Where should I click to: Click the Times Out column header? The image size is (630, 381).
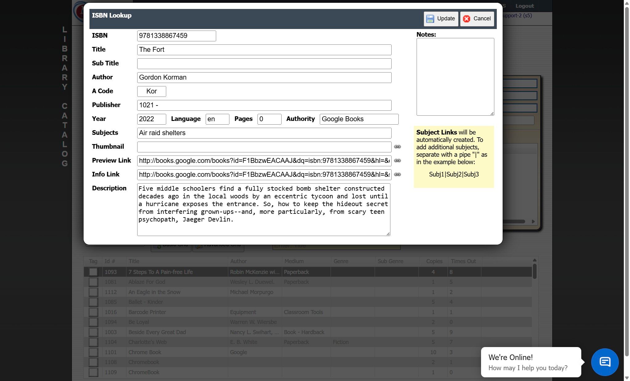[463, 261]
